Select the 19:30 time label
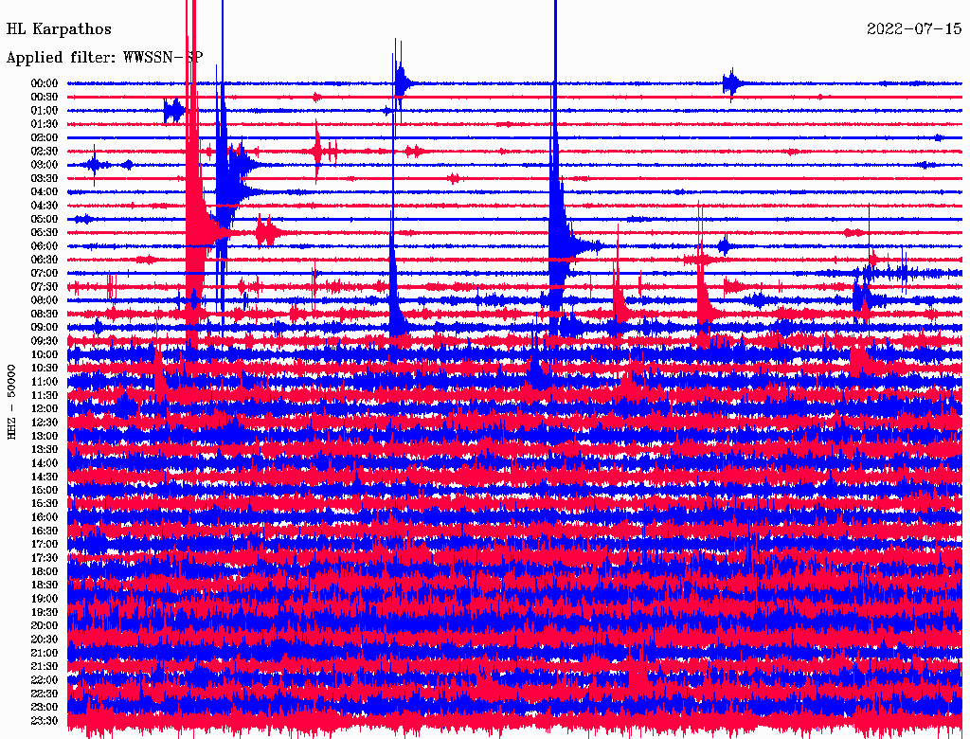This screenshot has height=739, width=970. coord(45,611)
